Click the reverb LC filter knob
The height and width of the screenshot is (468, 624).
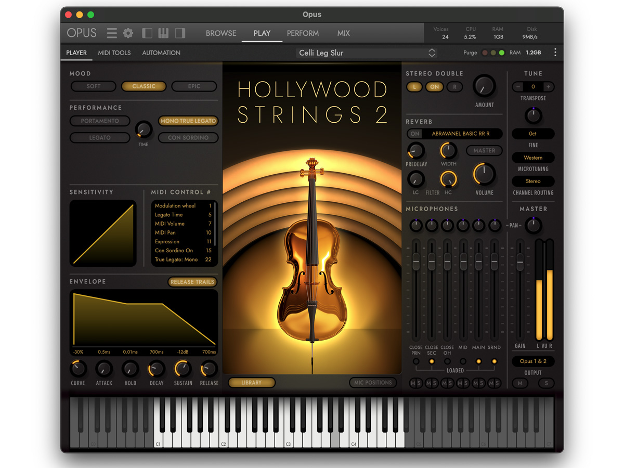[415, 179]
